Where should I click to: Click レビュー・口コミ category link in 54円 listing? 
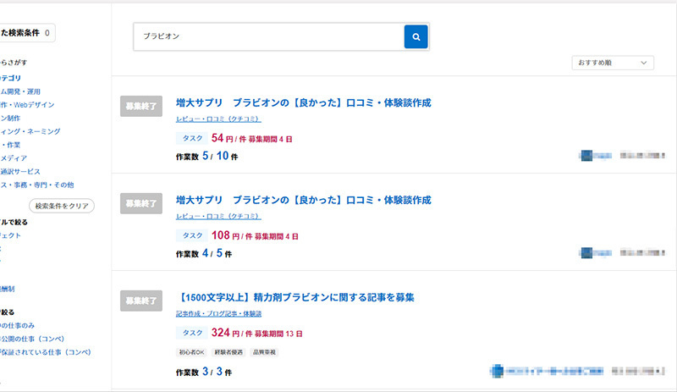tap(218, 119)
